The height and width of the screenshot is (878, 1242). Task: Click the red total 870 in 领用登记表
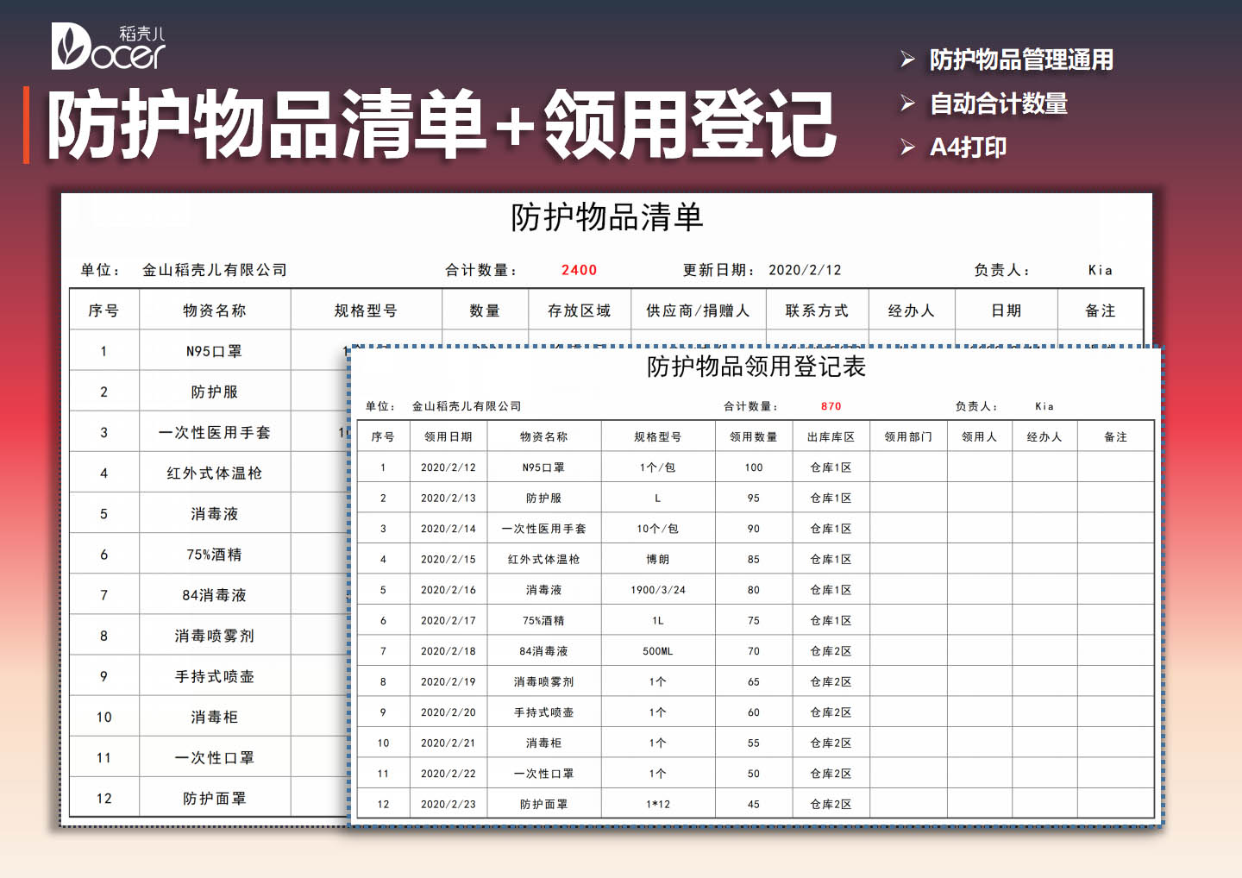point(830,405)
